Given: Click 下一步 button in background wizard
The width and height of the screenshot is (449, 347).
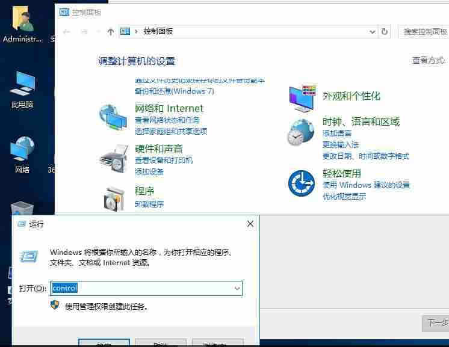Looking at the screenshot, I should coord(436,324).
